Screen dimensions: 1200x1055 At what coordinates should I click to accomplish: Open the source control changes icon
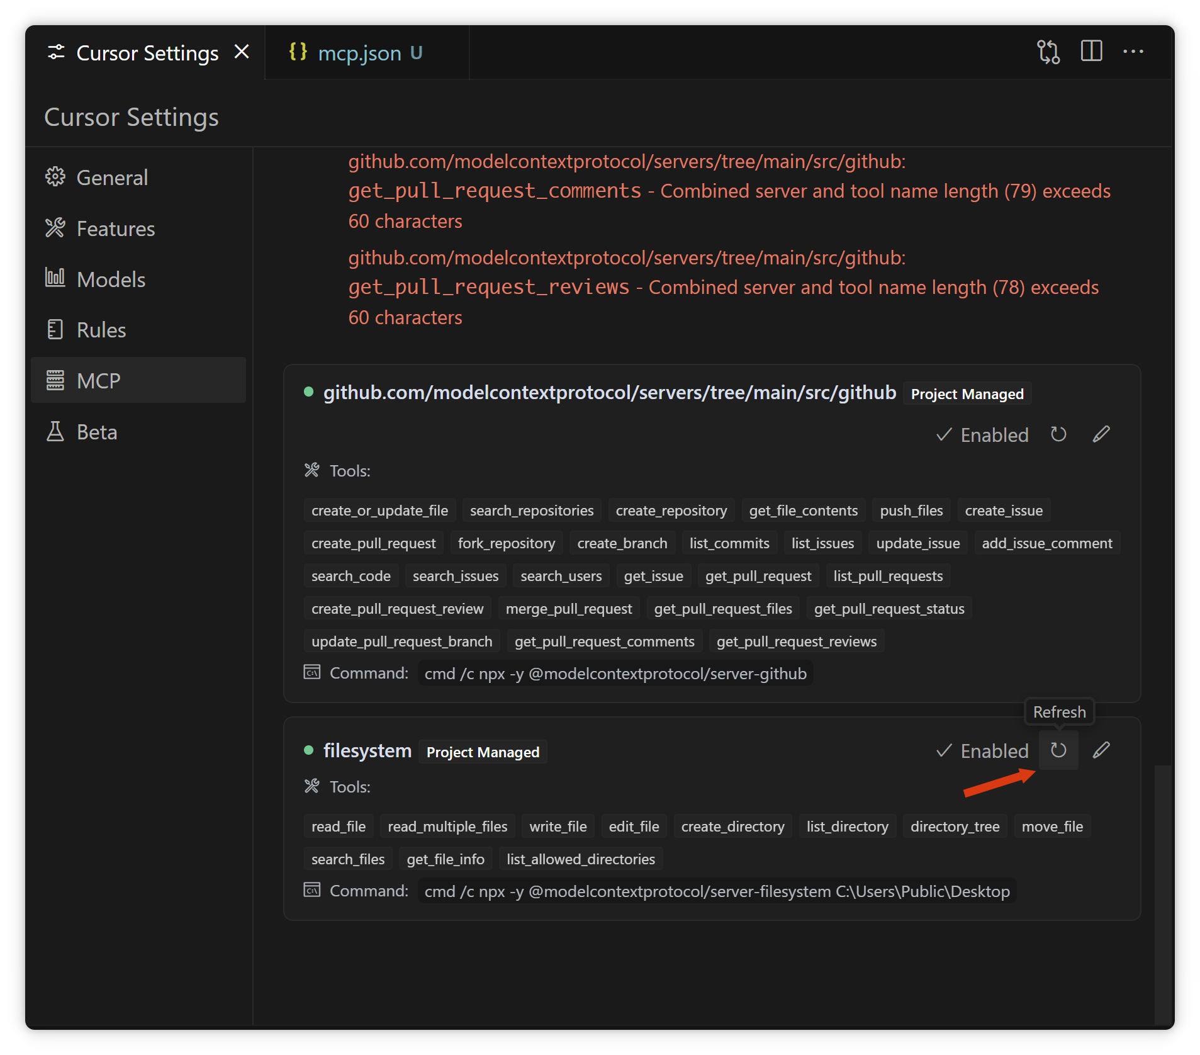tap(1048, 52)
